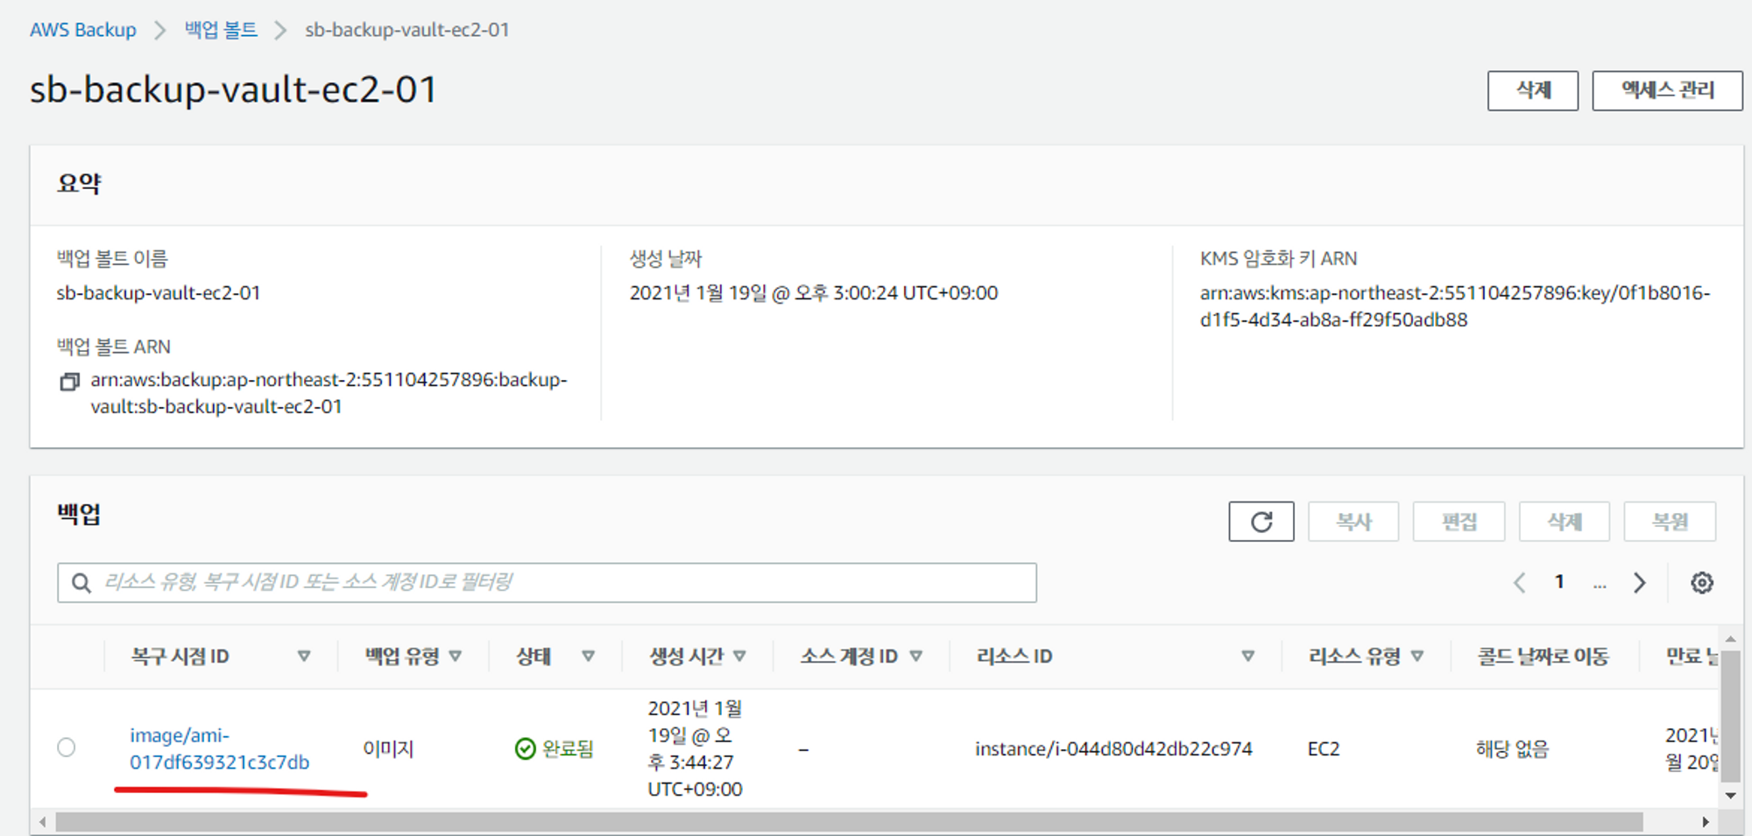Image resolution: width=1752 pixels, height=836 pixels.
Task: Click vertical scrollbar up arrow
Action: tap(1730, 639)
